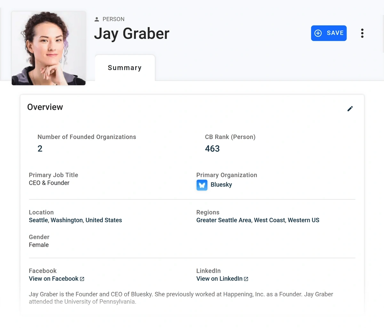Click the West Coast region link
Image resolution: width=384 pixels, height=328 pixels.
click(269, 220)
